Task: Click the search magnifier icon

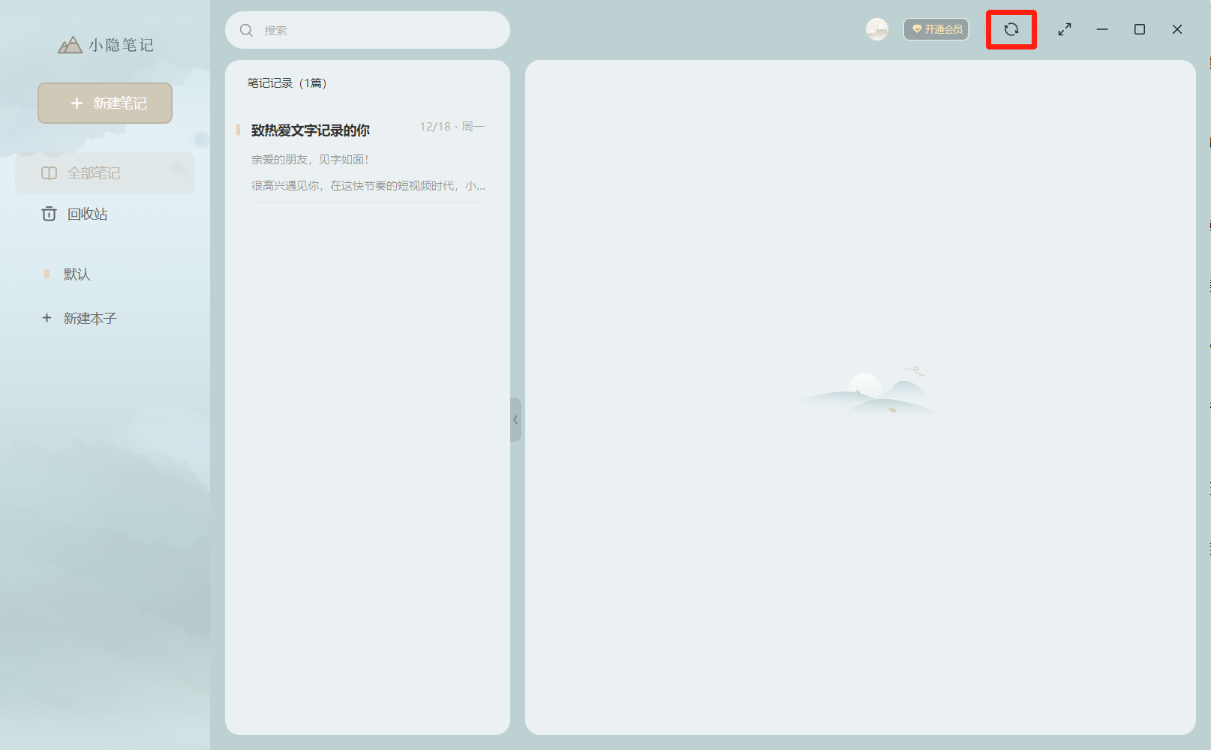Action: coord(246,30)
